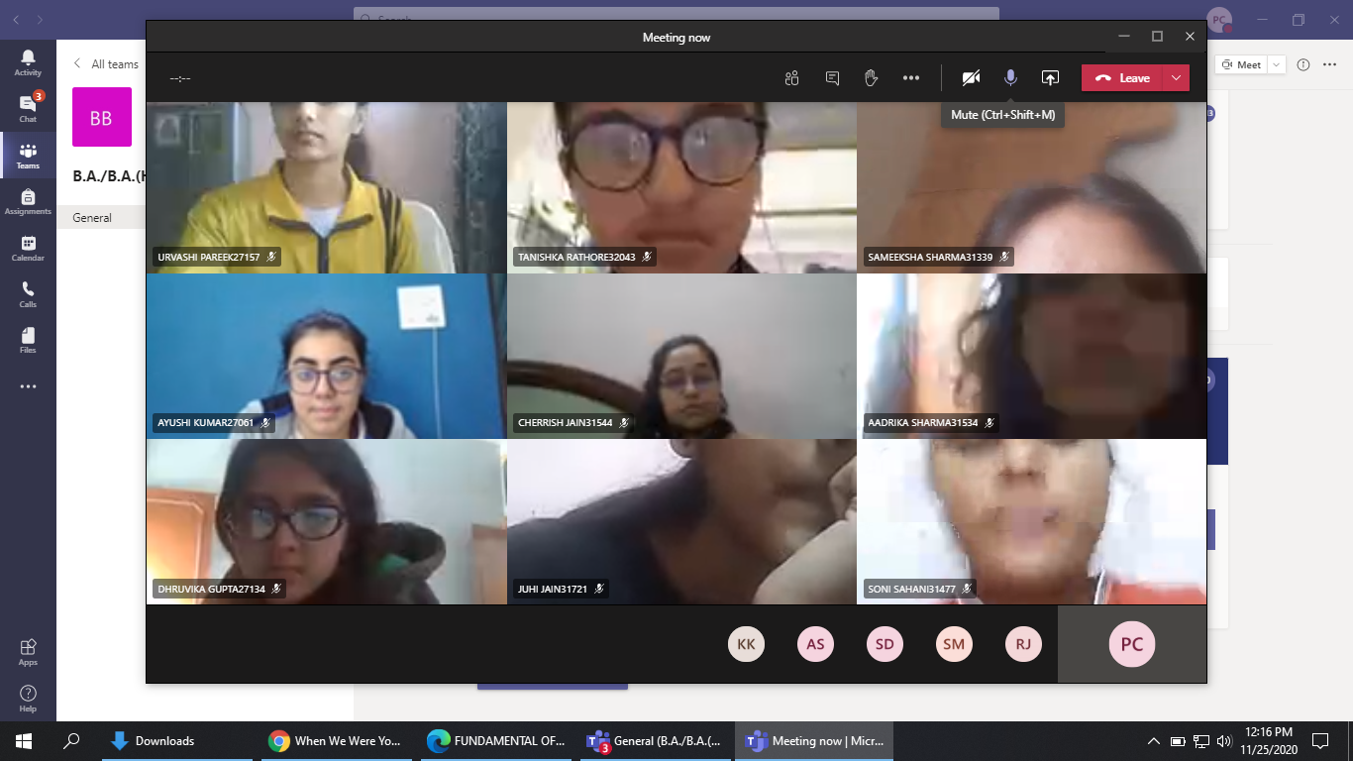
Task: Leave the meeting
Action: 1122,78
